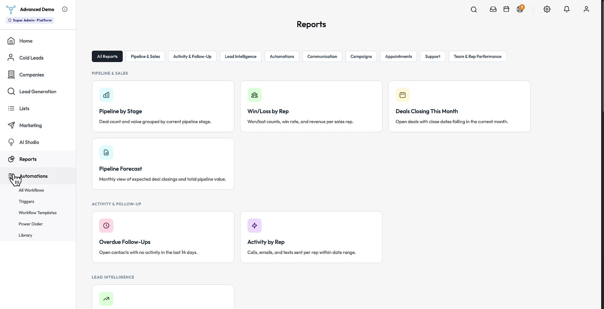Viewport: 604px width, 309px height.
Task: Switch to Pipeline & Sales tab
Action: [145, 56]
